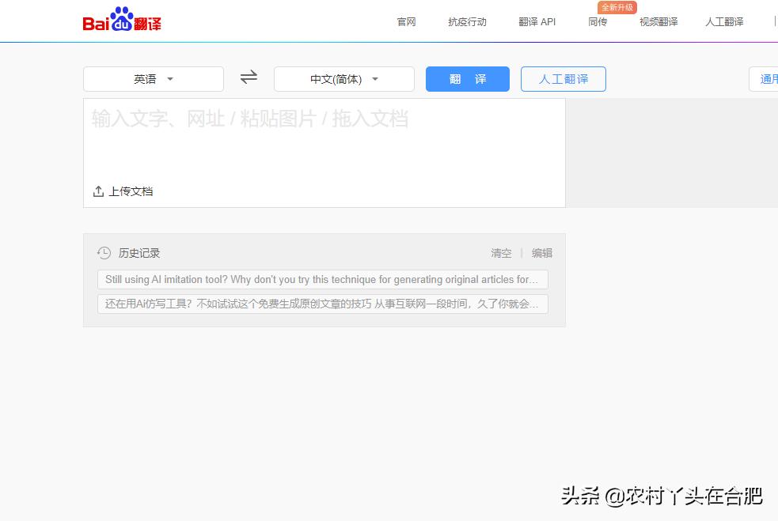Open the 翻译 API menu item
Screen dimensions: 778x521
click(x=537, y=22)
